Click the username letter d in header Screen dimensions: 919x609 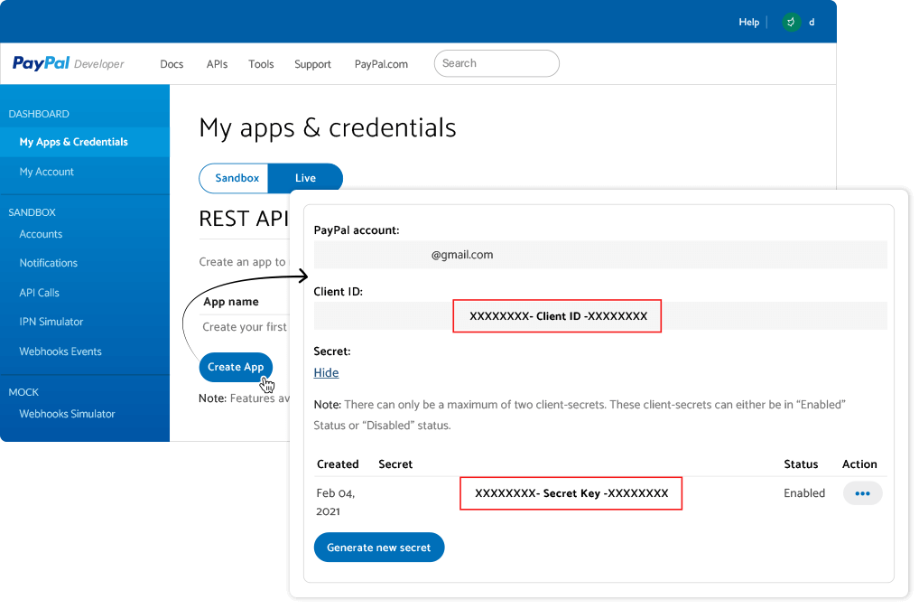(x=812, y=23)
